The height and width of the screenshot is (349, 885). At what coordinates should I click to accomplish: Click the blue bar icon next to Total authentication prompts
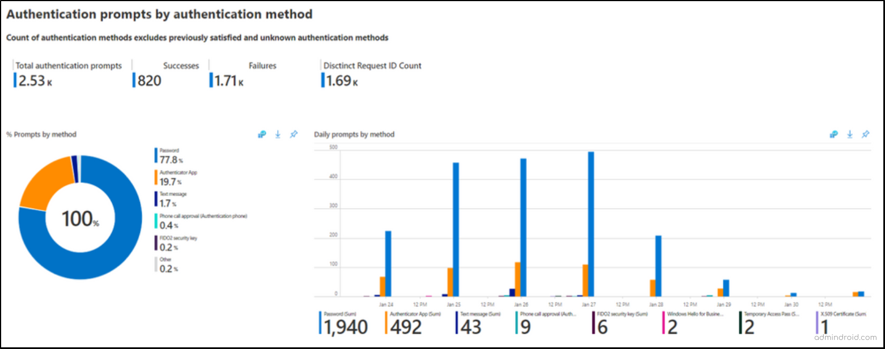tap(15, 80)
